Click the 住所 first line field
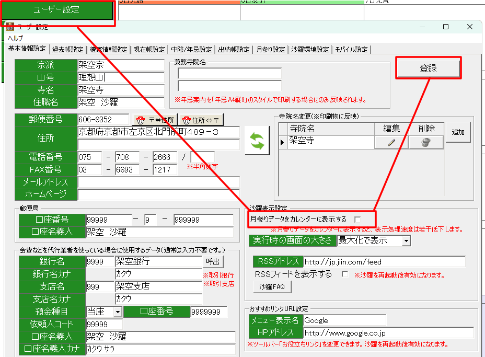The height and width of the screenshot is (357, 485). click(158, 132)
